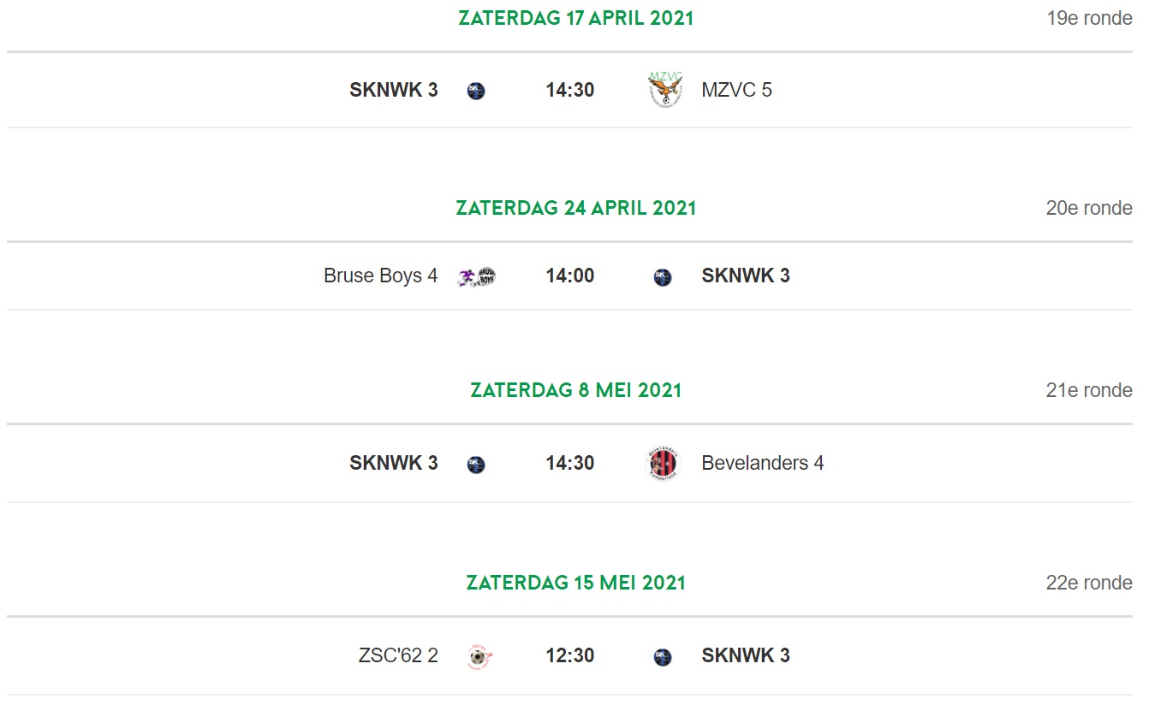
Task: Select SKNWK 3 home team on 17 April
Action: [394, 90]
